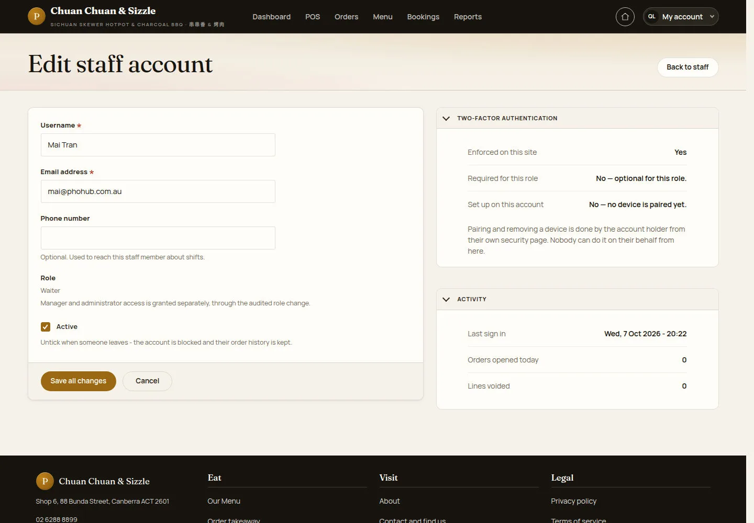This screenshot has height=523, width=754.
Task: Click the 'Orders opened today' label
Action: [503, 360]
